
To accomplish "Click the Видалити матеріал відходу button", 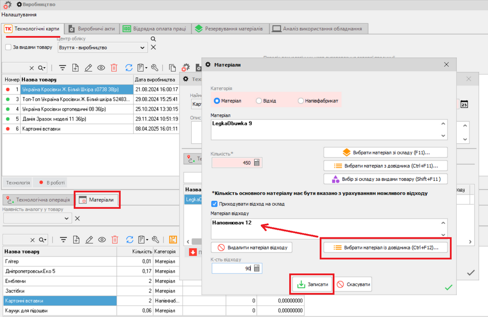I will pos(252,247).
